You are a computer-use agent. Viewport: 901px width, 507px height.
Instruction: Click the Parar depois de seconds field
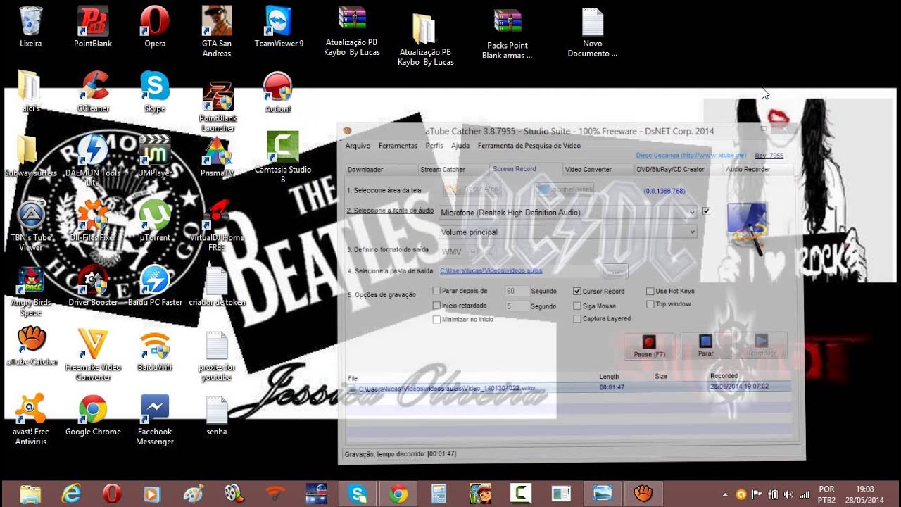coord(517,291)
